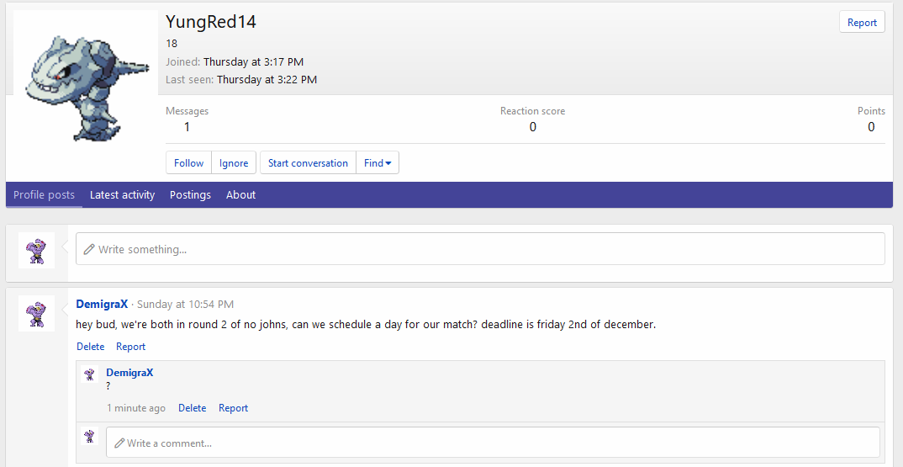Delete the 'hey bud' profile post
This screenshot has height=467, width=903.
pyautogui.click(x=91, y=347)
